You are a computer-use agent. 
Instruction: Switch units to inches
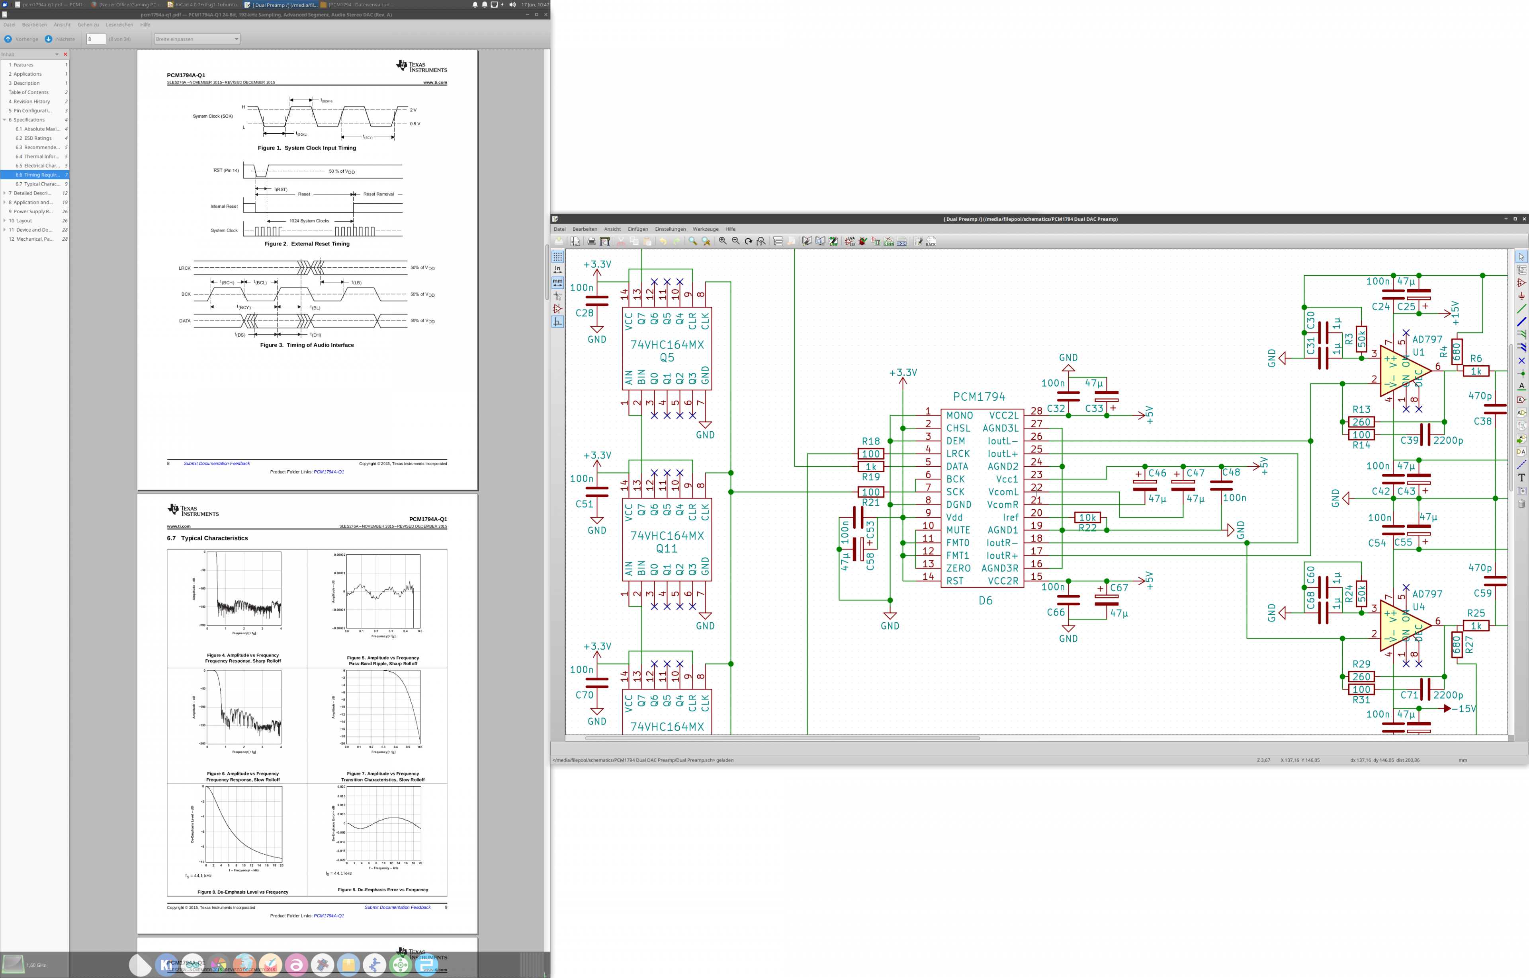[557, 269]
